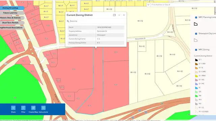The height and width of the screenshot is (121, 216).
Task: Click the mauve D-1-AC legend swatch
Action: [x=196, y=80]
